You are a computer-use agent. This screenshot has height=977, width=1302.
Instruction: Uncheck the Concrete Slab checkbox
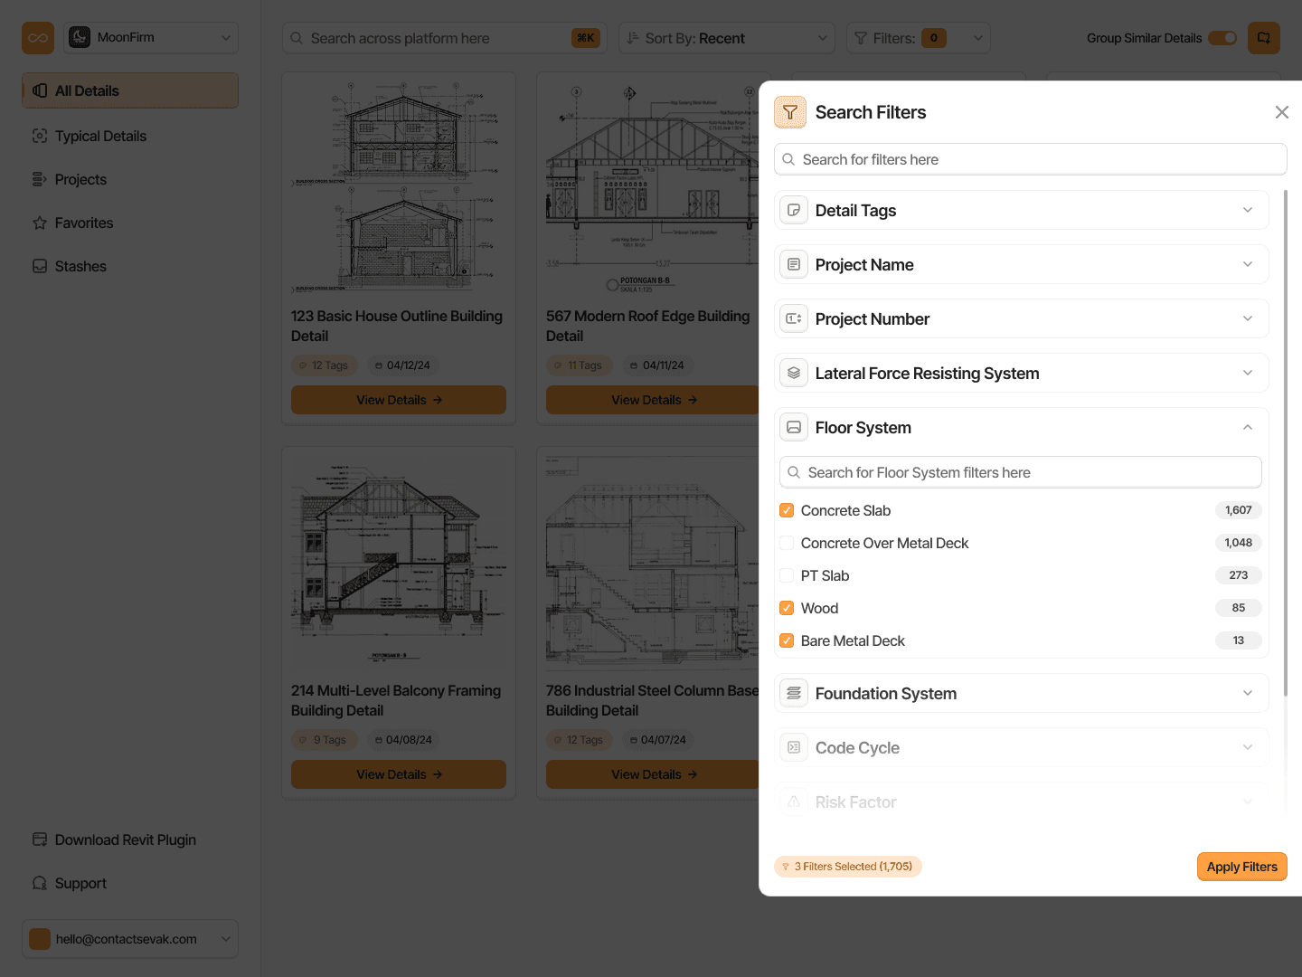point(787,510)
